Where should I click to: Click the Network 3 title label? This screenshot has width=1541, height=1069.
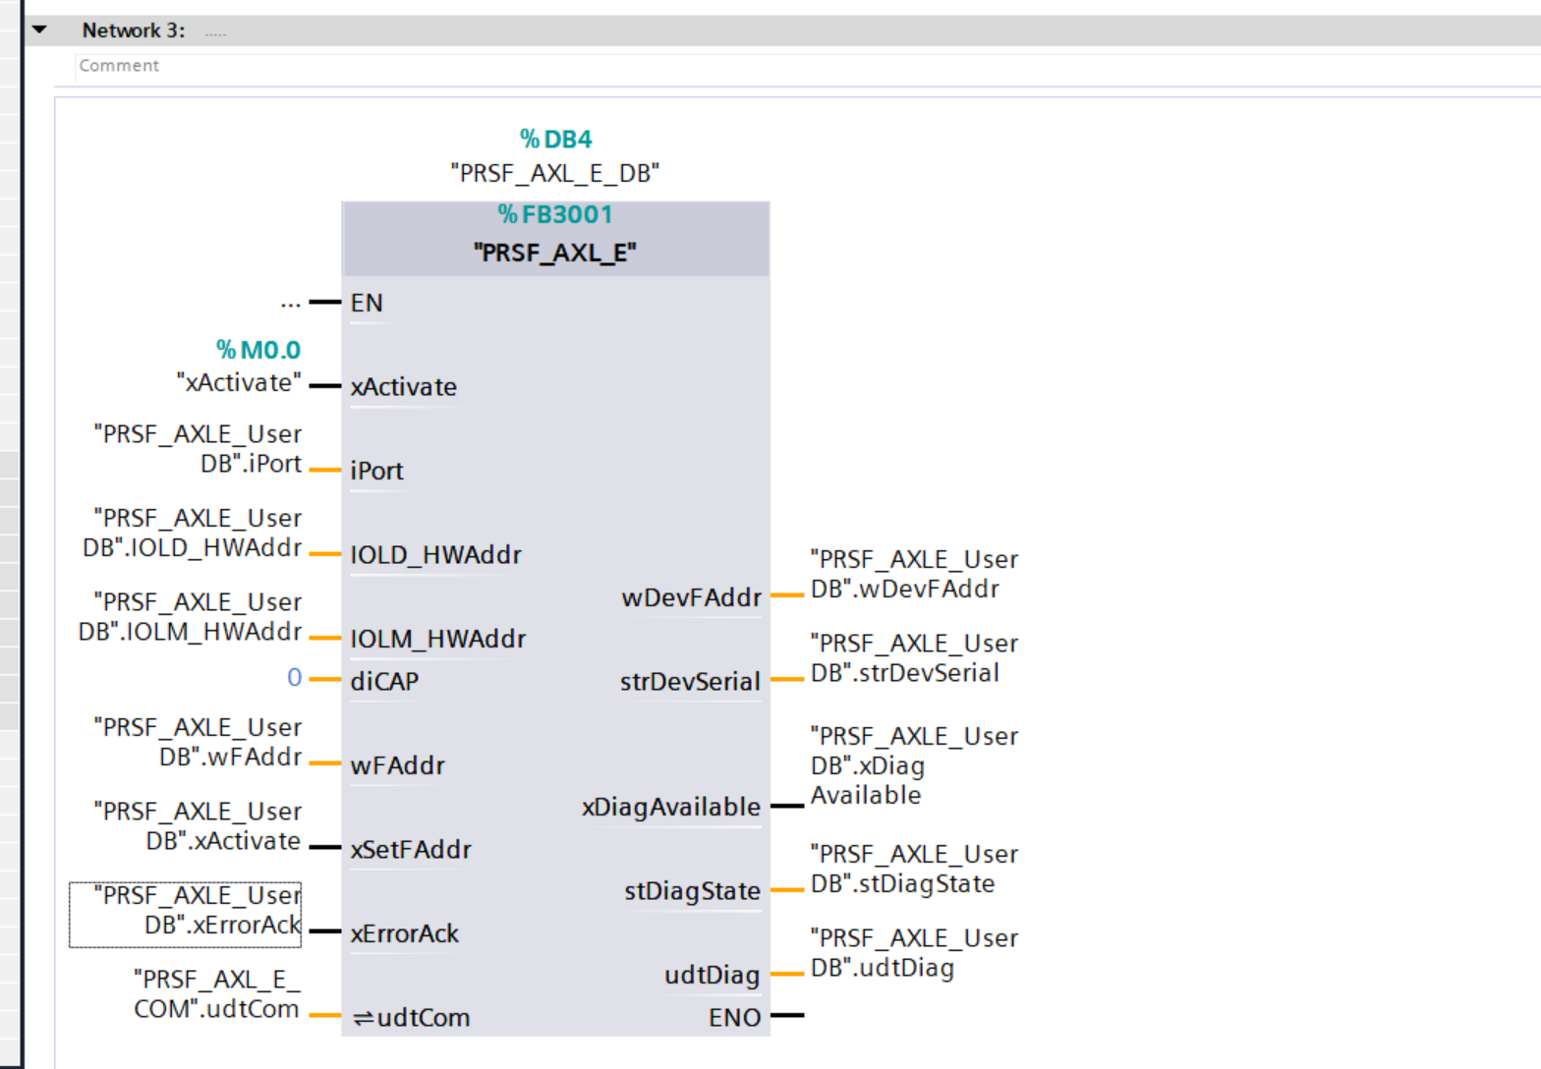134,30
